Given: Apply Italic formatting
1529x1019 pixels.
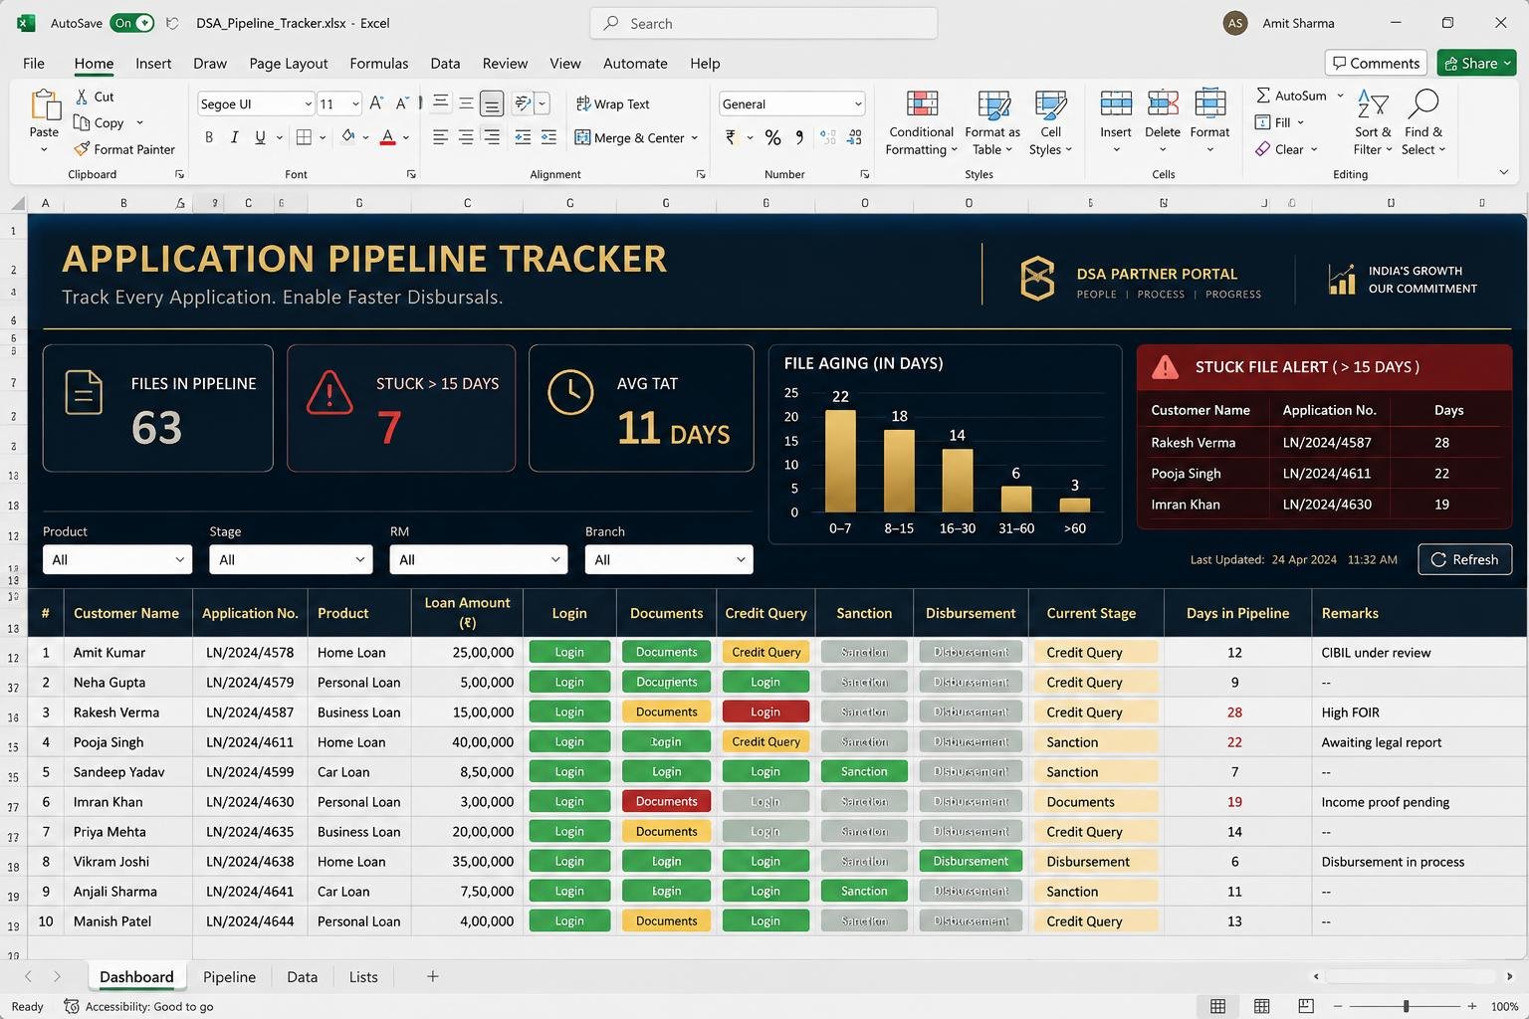Looking at the screenshot, I should tap(235, 137).
